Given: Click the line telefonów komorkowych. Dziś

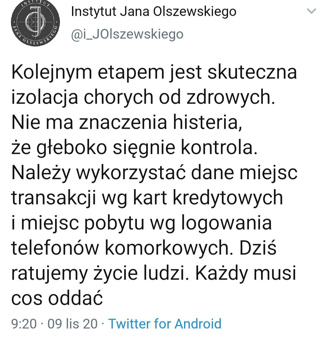Looking at the screenshot, I should (x=144, y=248).
